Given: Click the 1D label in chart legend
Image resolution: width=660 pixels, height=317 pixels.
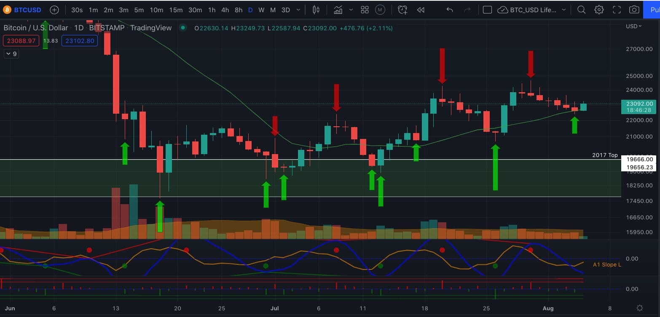Looking at the screenshot, I should pyautogui.click(x=78, y=28).
